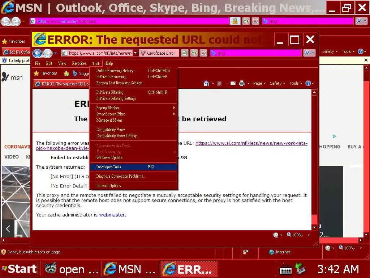Image resolution: width=370 pixels, height=278 pixels.
Task: Click Help question icon in ERROR window
Action: (x=308, y=83)
